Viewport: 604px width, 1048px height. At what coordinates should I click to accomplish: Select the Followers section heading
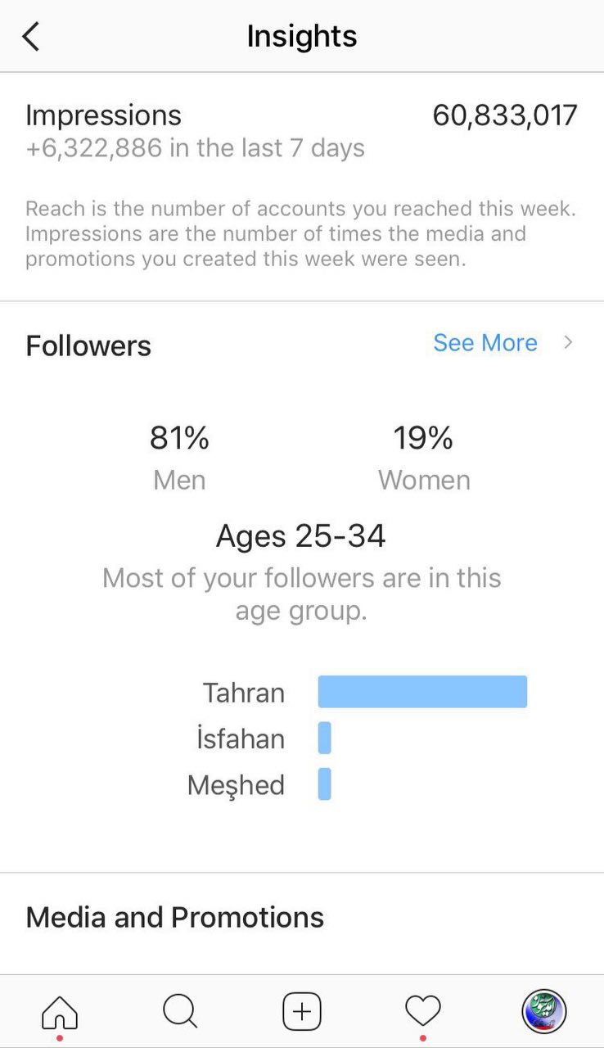click(88, 346)
